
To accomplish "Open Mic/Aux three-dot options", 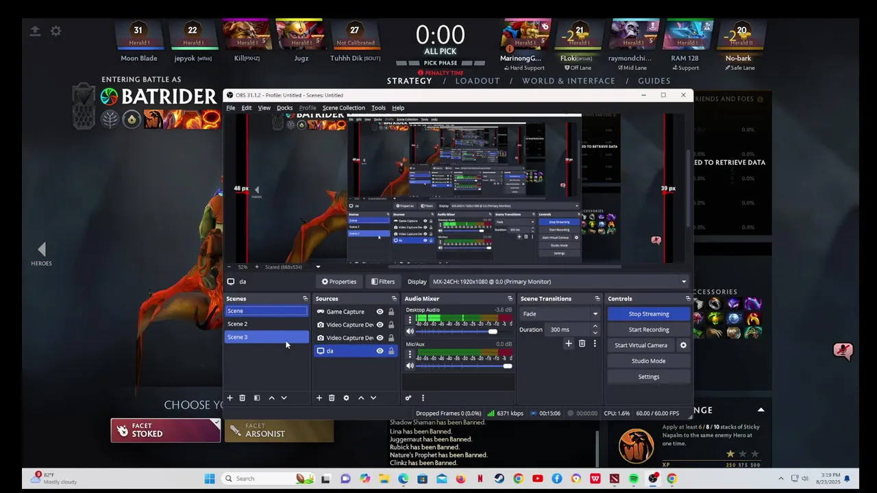I will (x=410, y=355).
